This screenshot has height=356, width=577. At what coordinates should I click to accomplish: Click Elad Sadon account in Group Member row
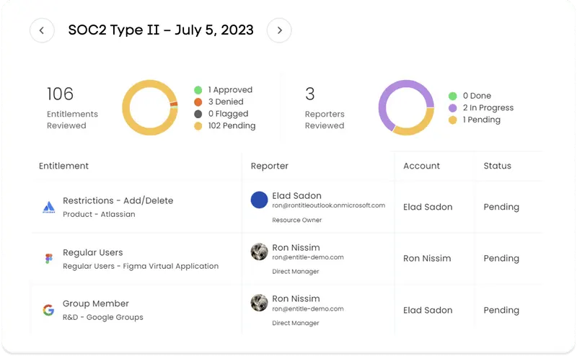(428, 311)
